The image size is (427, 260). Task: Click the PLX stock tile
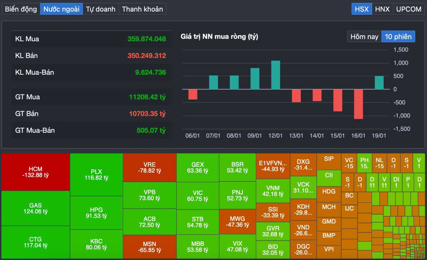[96, 174]
